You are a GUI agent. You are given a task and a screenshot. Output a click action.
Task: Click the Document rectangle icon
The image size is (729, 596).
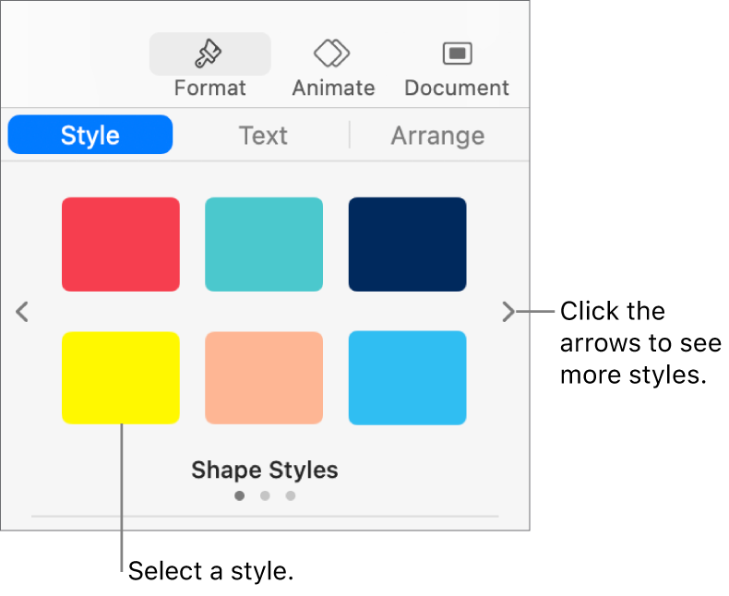click(457, 54)
